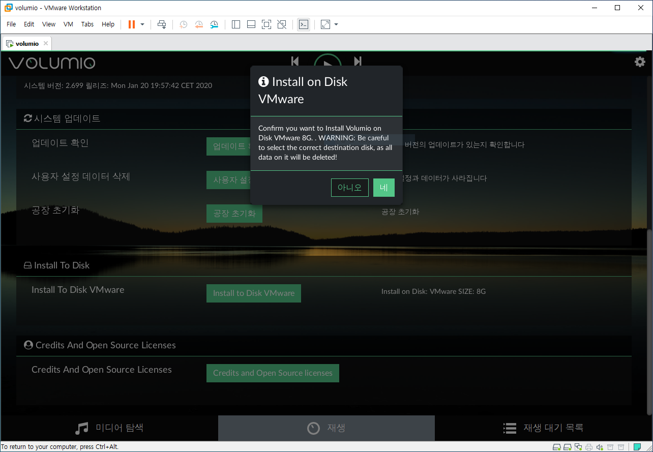Click the Install on Disk: VMware SIZE: 8G text
Screen dimensions: 653x452
point(433,292)
